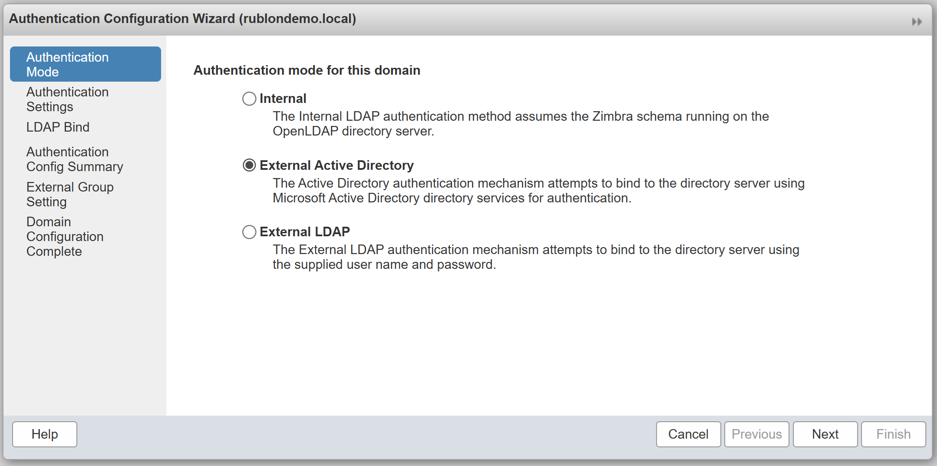937x466 pixels.
Task: Click the Previous button
Action: [756, 434]
